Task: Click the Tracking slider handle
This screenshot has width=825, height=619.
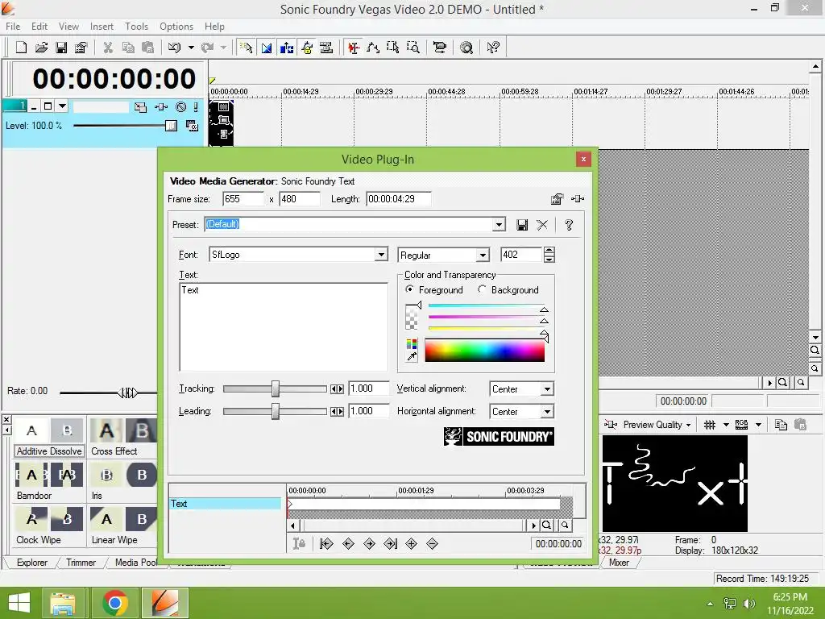Action: point(276,389)
